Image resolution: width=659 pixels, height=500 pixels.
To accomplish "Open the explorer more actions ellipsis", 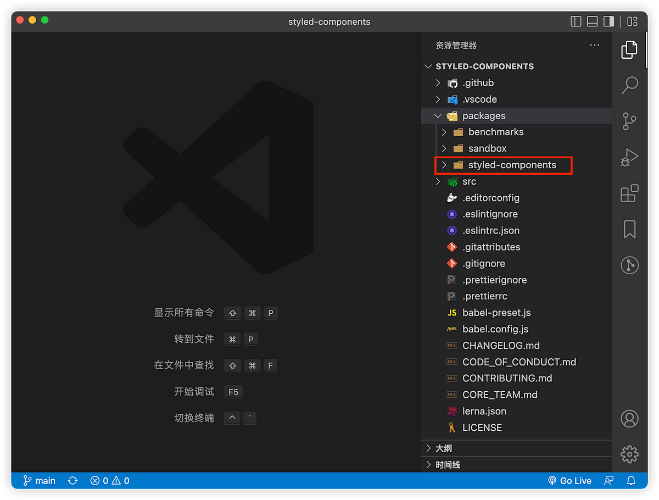I will click(595, 45).
